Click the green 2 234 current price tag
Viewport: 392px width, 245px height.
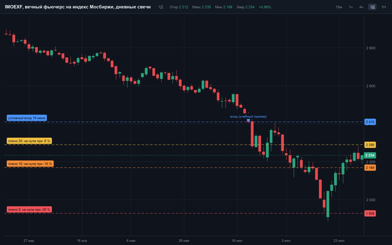pos(370,155)
